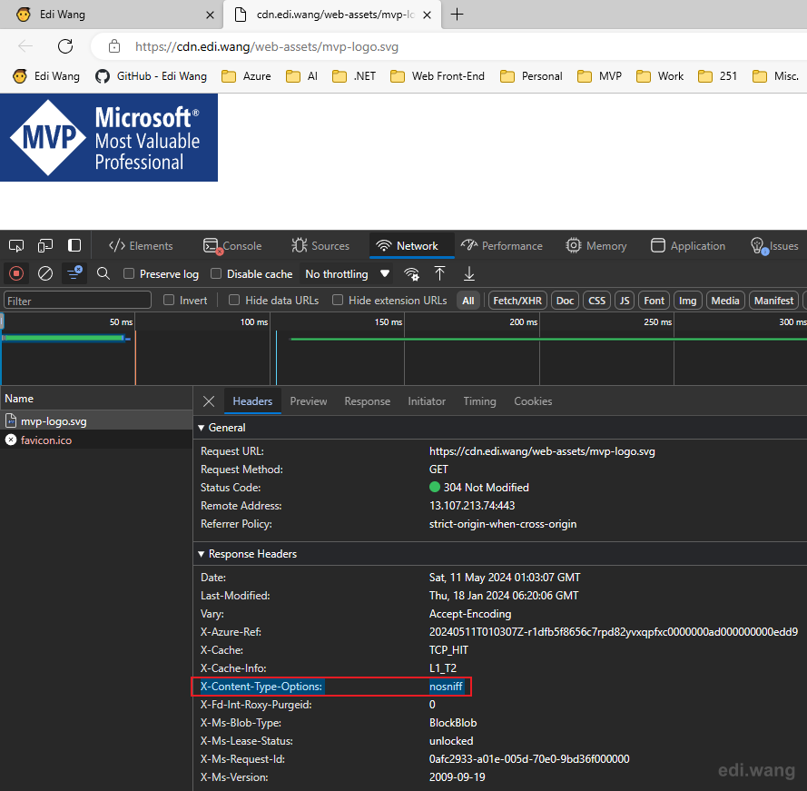This screenshot has width=807, height=791.
Task: Open GitHub - Edi Wang bookmark
Action: click(152, 76)
